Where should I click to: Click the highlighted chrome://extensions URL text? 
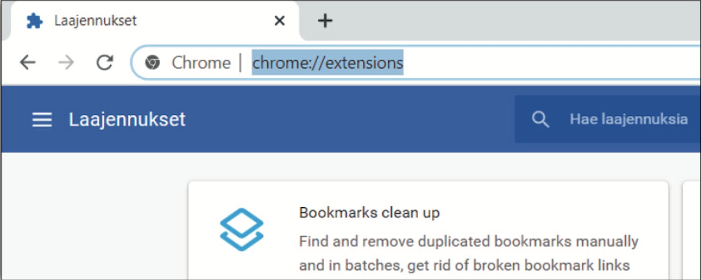click(328, 63)
